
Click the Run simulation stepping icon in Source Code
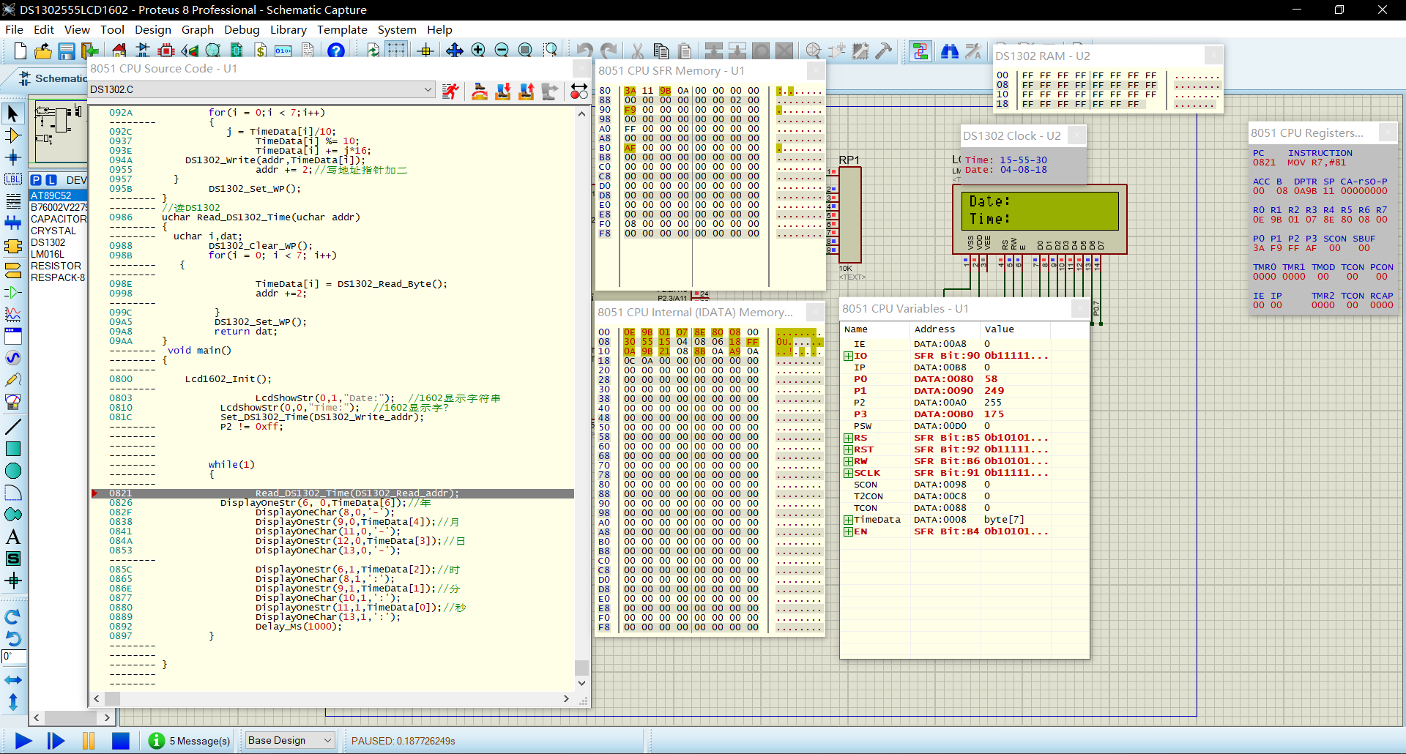point(451,91)
